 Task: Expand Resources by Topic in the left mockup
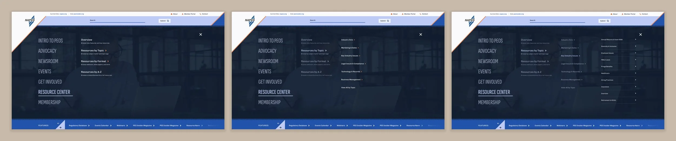point(94,50)
